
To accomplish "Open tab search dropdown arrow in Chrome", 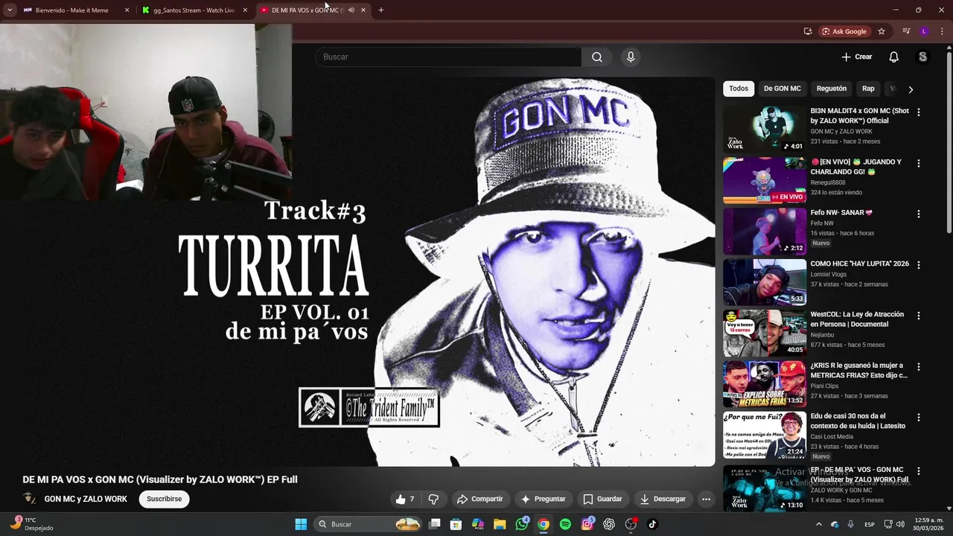I will pos(9,10).
